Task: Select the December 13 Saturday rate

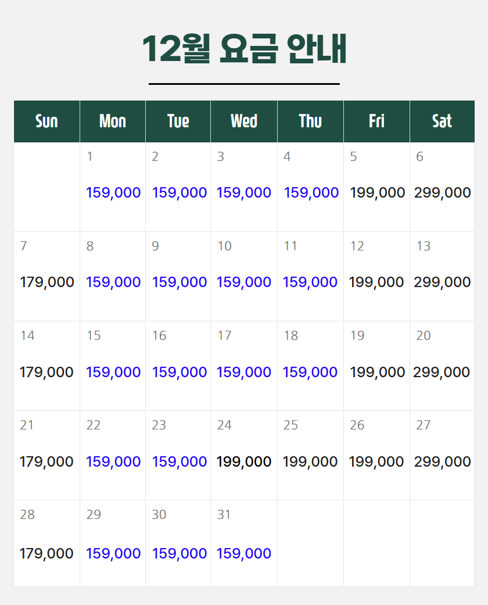Action: 442,282
